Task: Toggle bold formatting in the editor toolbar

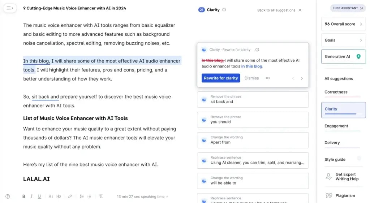Action: click(24, 196)
